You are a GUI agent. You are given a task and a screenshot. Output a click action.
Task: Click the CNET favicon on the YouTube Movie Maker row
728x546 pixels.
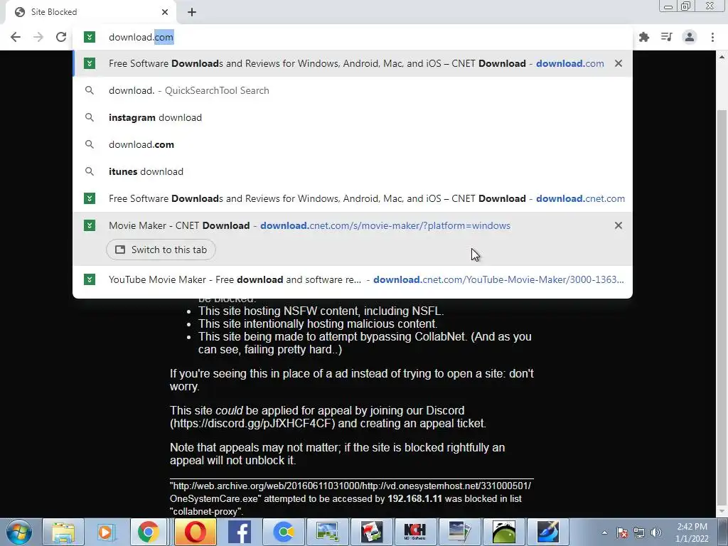[90, 279]
